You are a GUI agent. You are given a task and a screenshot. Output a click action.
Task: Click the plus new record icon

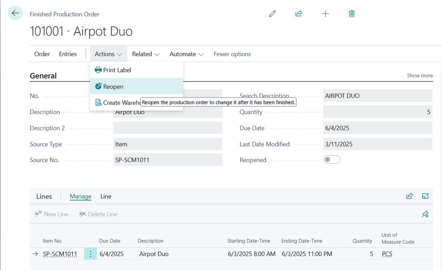[325, 14]
